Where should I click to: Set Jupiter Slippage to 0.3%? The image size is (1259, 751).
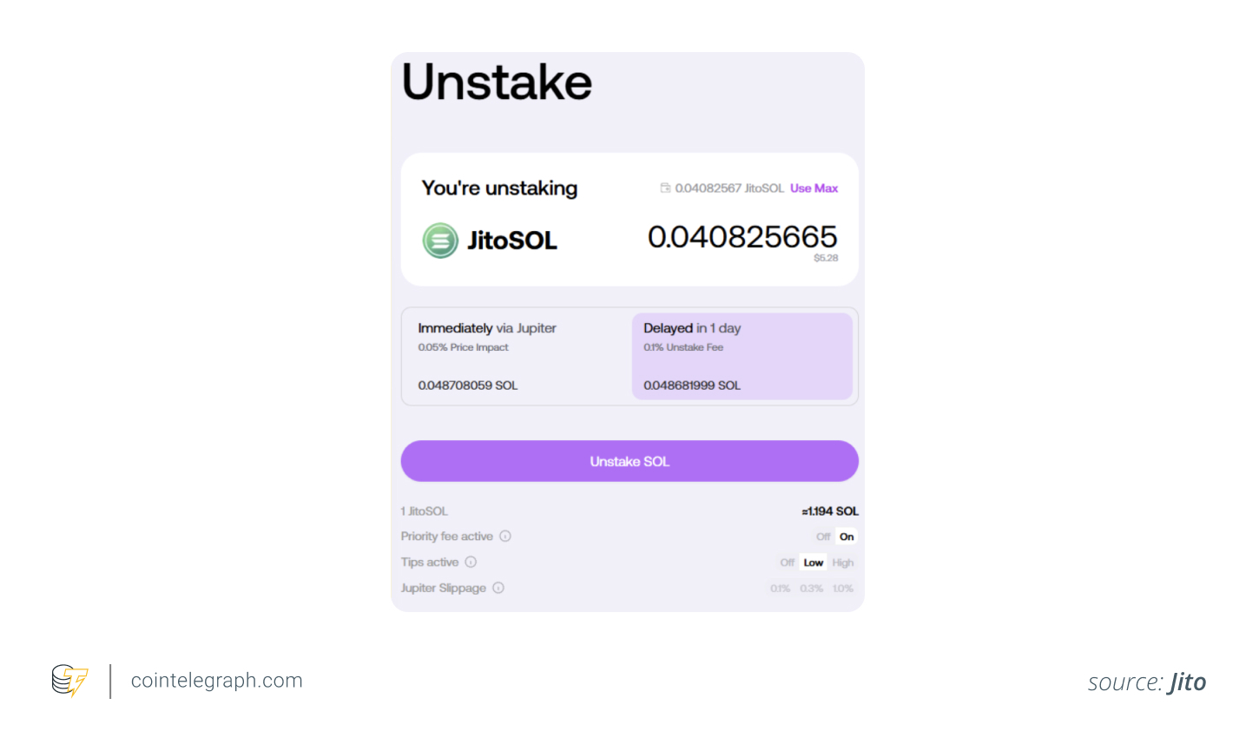click(811, 588)
